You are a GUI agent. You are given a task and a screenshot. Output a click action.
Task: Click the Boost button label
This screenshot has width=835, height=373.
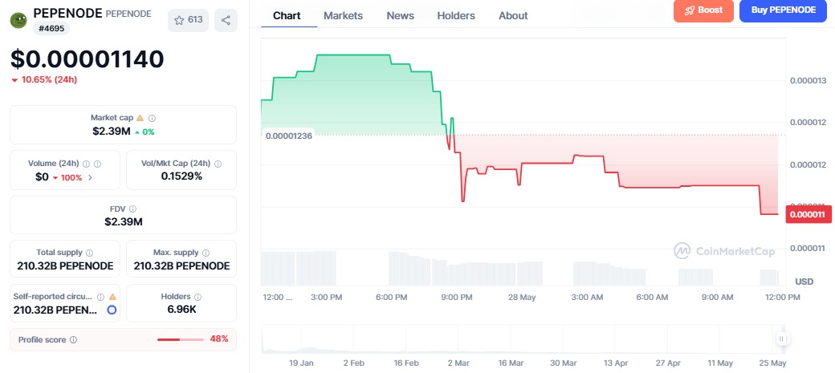(711, 10)
